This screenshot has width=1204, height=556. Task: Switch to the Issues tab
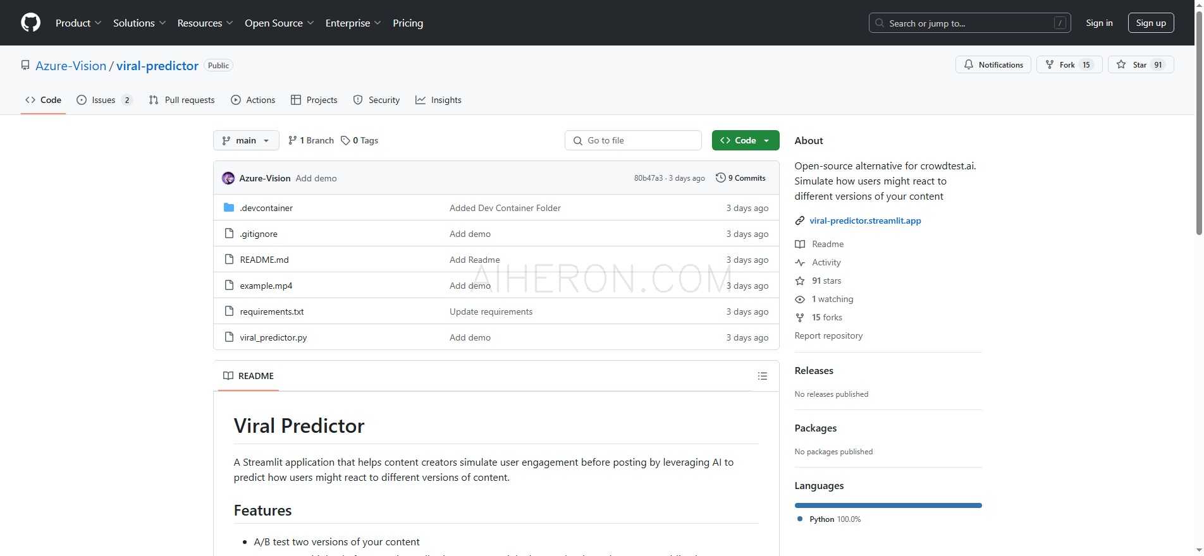(104, 100)
